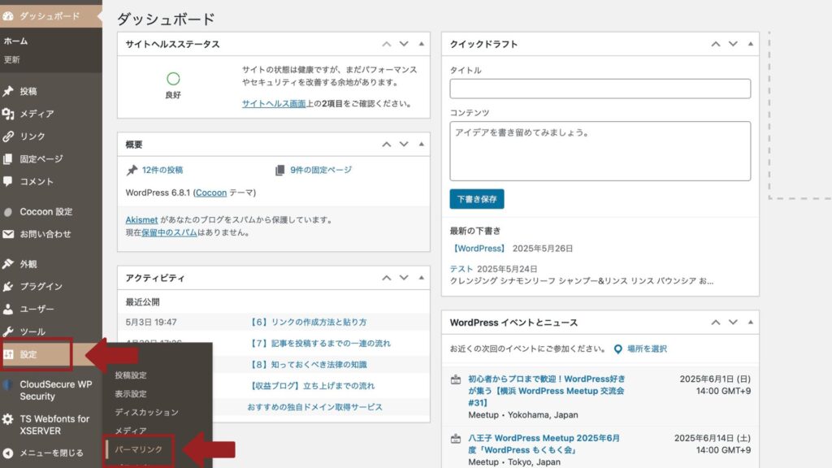The width and height of the screenshot is (832, 468).
Task: Click the 設定 sliders icon in sidebar
Action: [8, 354]
